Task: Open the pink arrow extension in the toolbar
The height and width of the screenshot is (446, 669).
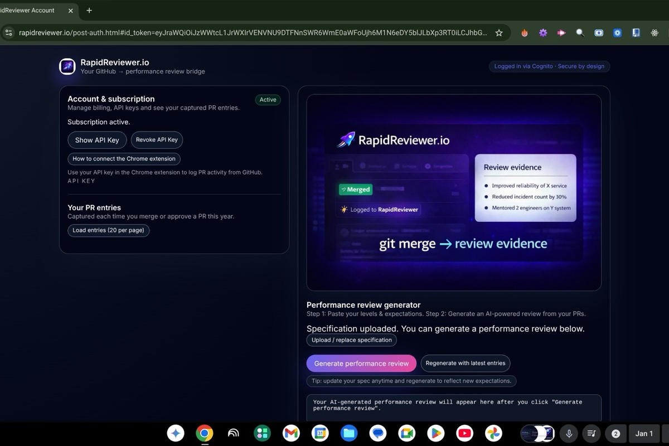Action: pyautogui.click(x=561, y=32)
